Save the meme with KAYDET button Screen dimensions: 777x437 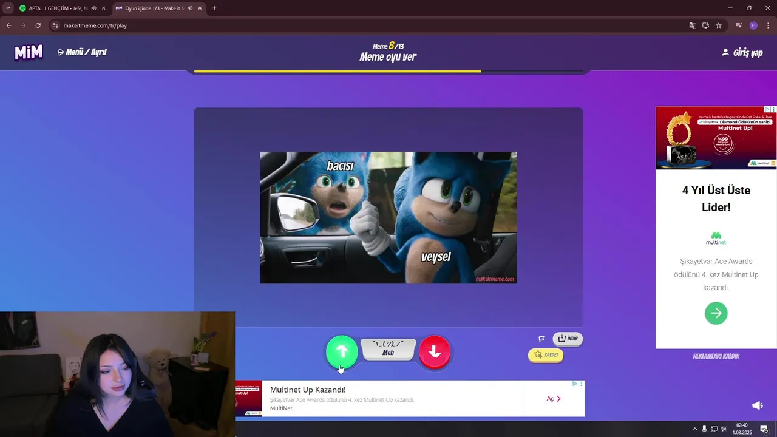pos(546,355)
